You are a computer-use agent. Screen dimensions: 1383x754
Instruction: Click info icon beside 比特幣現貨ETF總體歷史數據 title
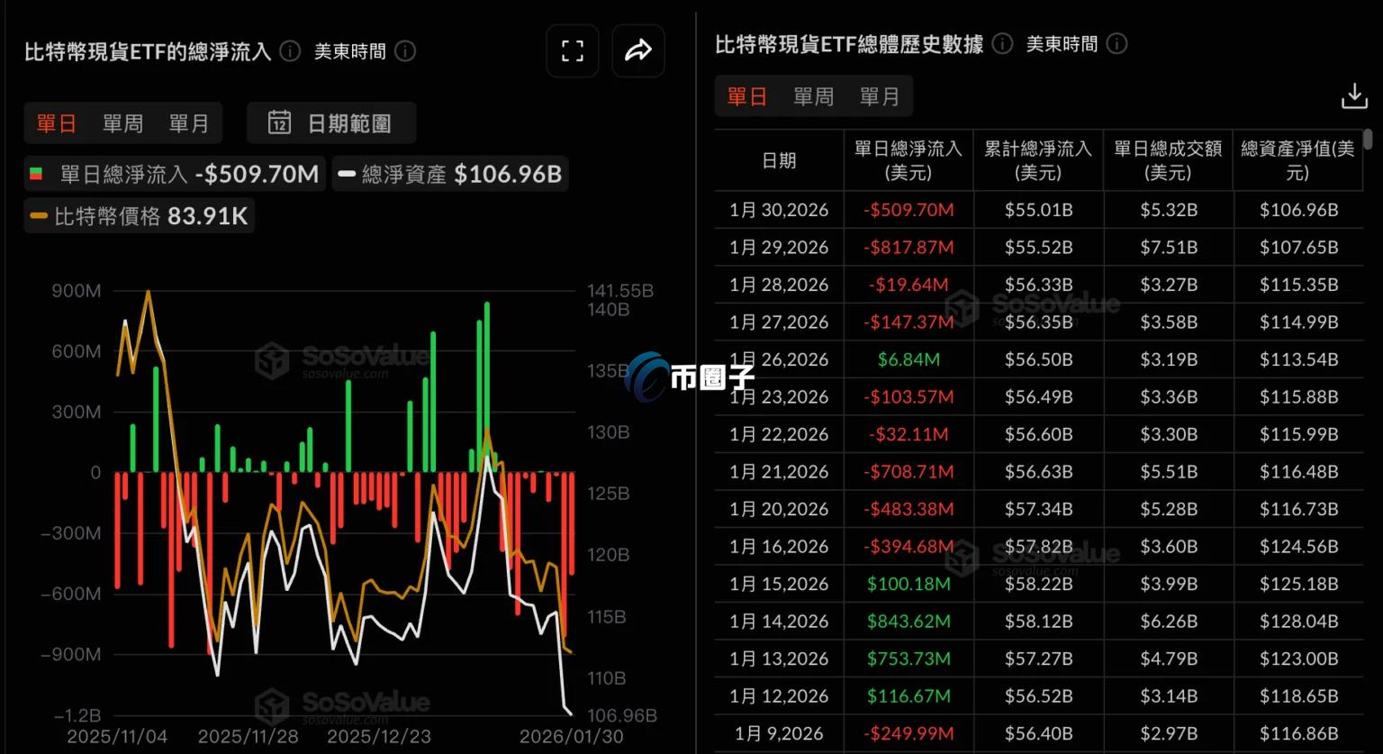(1002, 44)
